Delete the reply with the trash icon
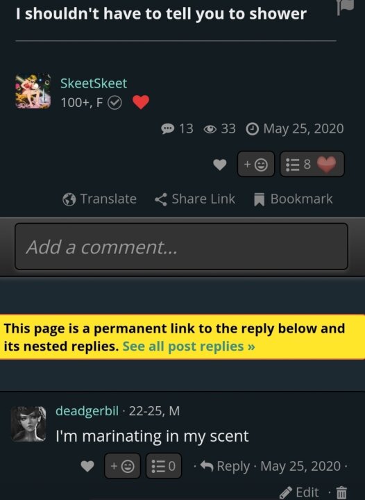This screenshot has width=365, height=500. 341,492
